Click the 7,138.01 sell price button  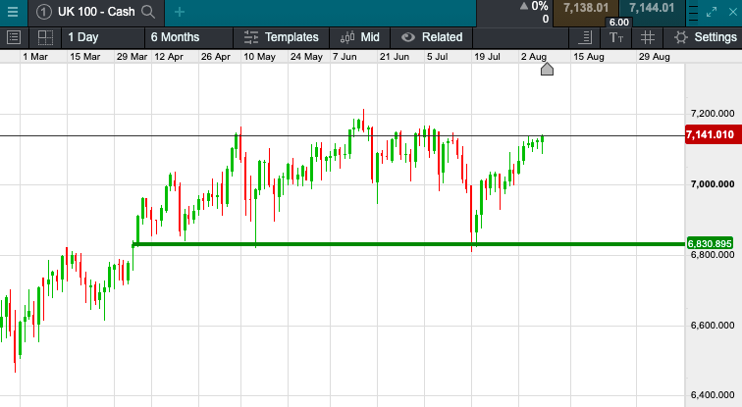(587, 9)
